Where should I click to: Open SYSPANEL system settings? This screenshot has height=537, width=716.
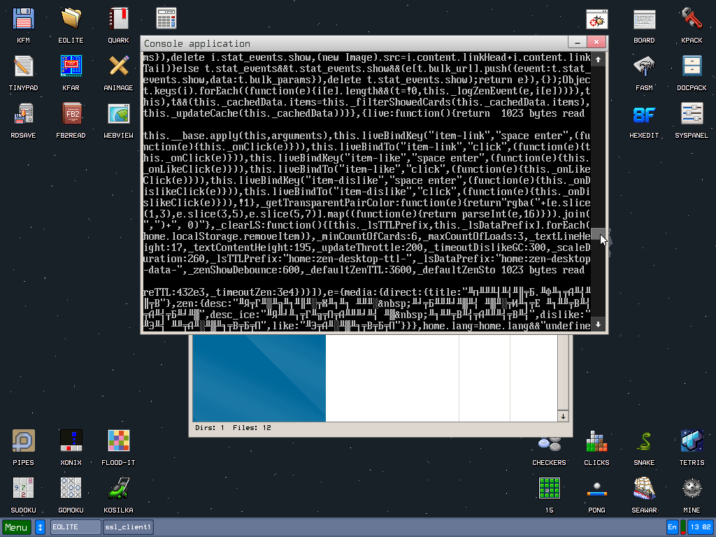(692, 114)
